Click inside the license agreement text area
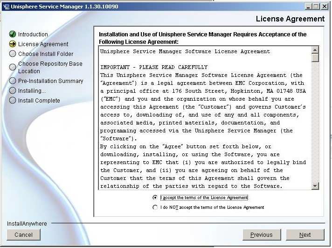The image size is (332, 248). (x=205, y=118)
